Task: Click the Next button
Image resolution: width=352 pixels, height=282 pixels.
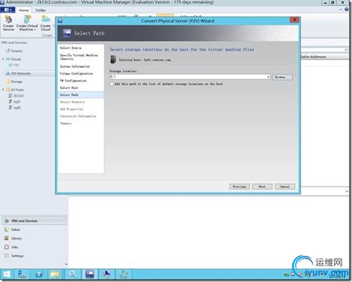Action: click(262, 186)
